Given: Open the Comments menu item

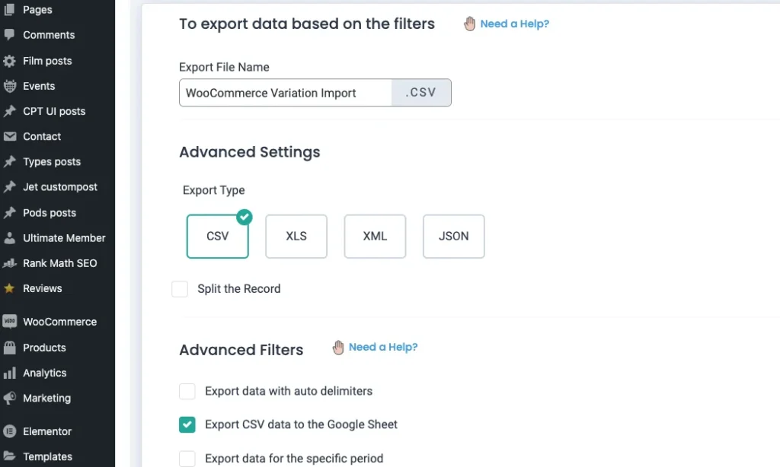Looking at the screenshot, I should pyautogui.click(x=49, y=35).
